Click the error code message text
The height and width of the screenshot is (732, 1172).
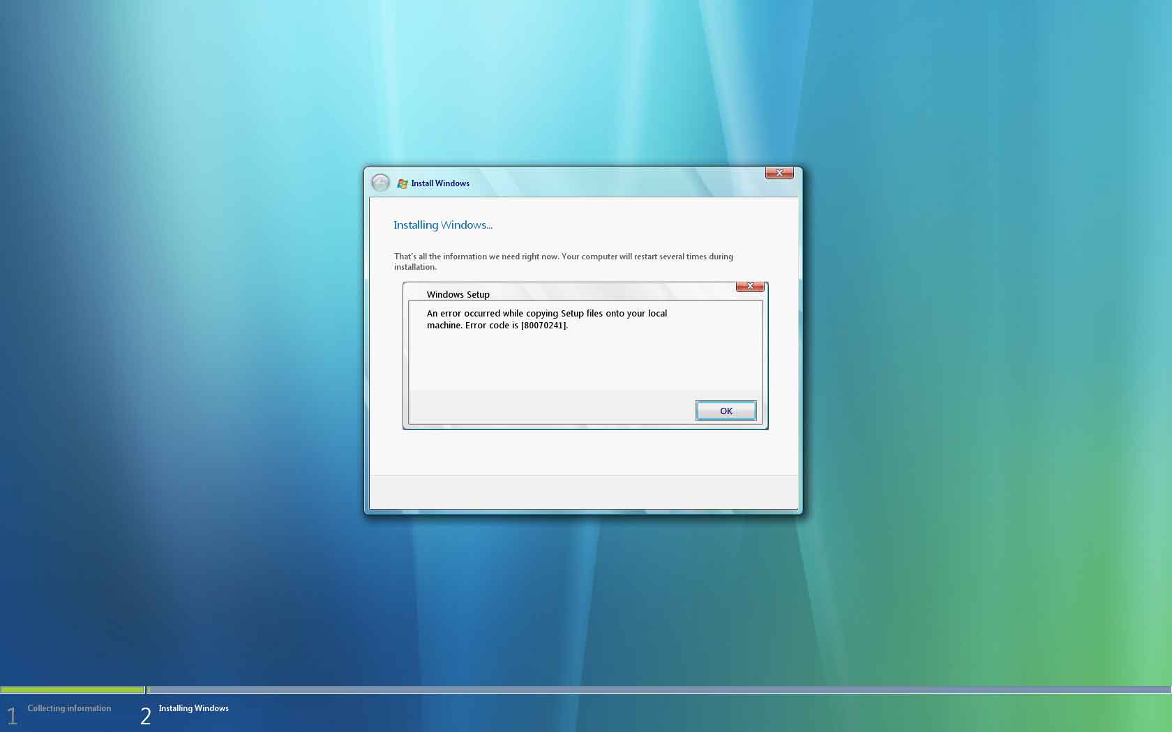(x=547, y=319)
